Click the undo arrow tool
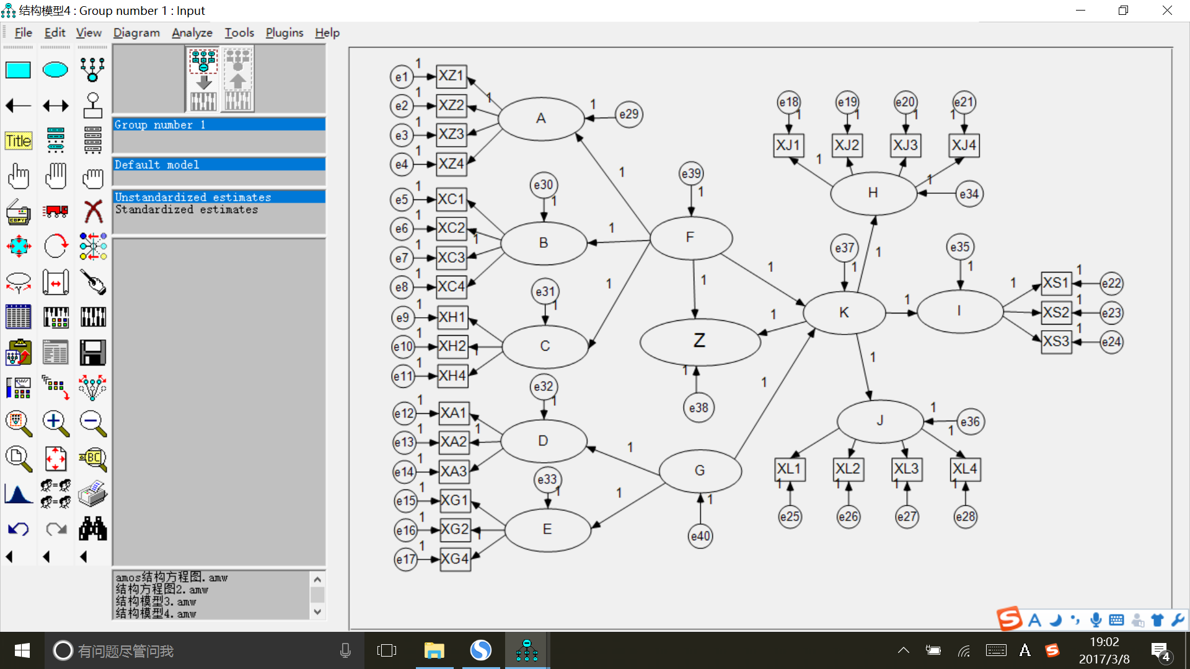This screenshot has width=1190, height=669. click(18, 529)
